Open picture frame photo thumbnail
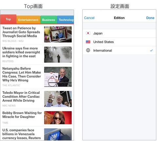 click(x=58, y=34)
